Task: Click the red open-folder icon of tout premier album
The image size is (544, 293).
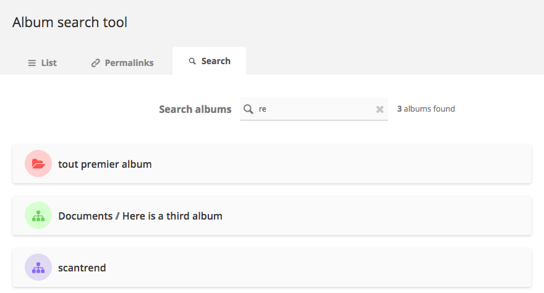Action: [x=38, y=163]
